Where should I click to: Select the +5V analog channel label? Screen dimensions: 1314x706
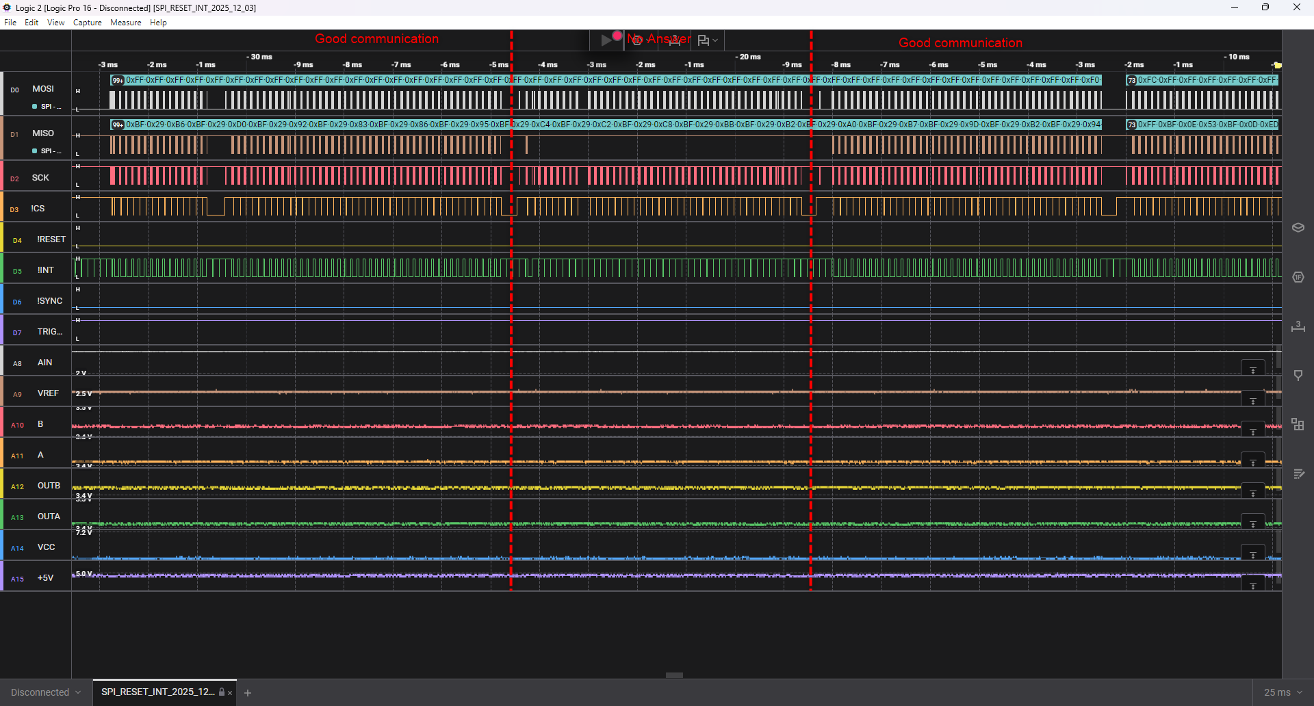coord(45,578)
